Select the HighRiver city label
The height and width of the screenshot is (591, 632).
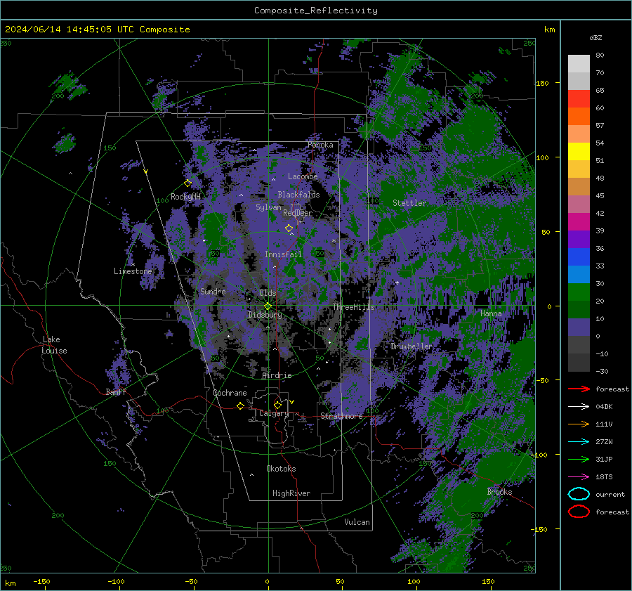pyautogui.click(x=291, y=493)
